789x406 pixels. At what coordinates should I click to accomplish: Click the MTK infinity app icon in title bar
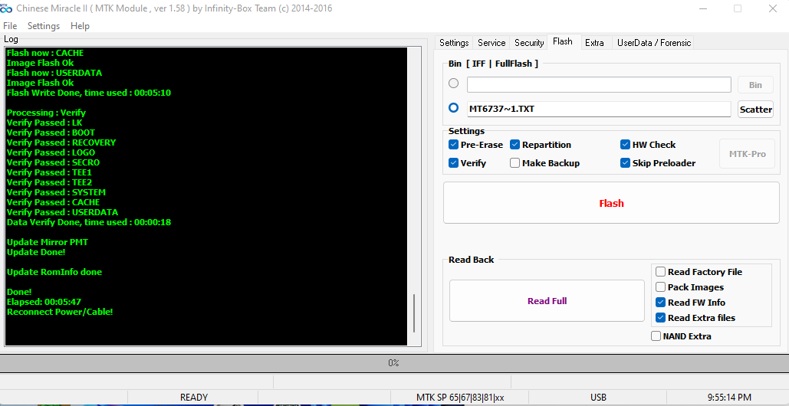[5, 8]
